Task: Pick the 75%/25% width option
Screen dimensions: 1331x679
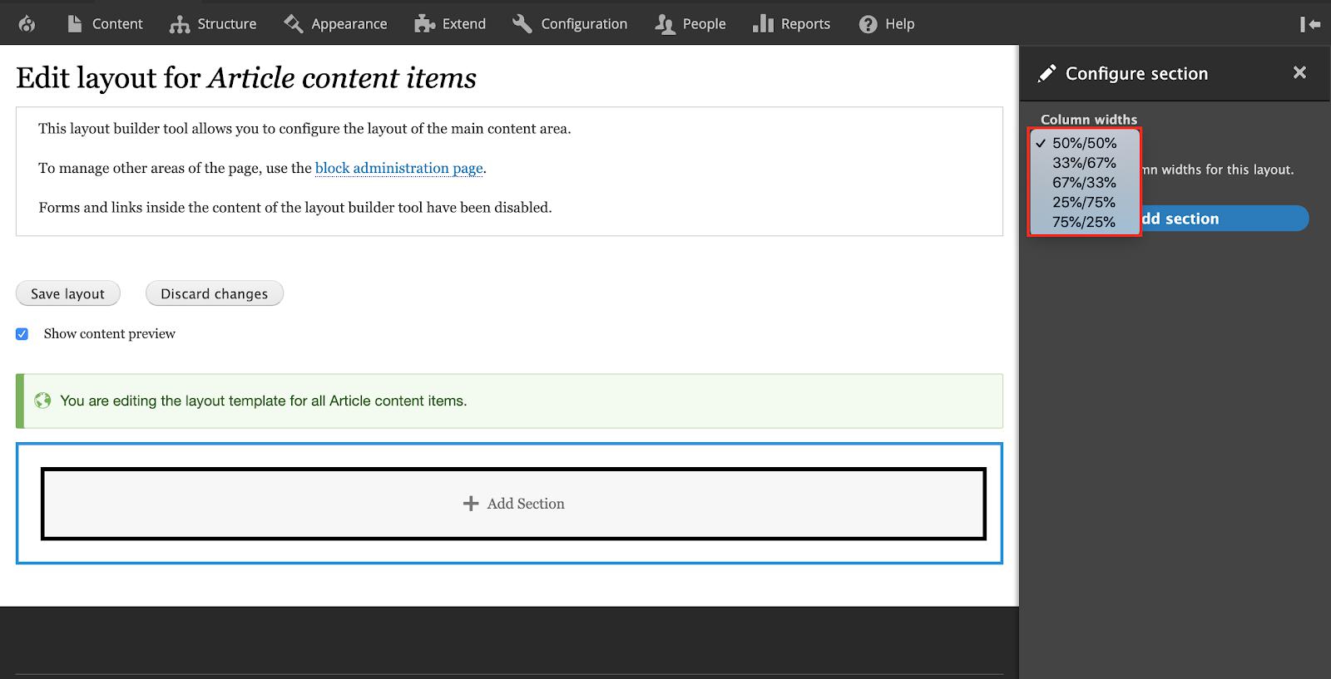Action: coord(1085,223)
